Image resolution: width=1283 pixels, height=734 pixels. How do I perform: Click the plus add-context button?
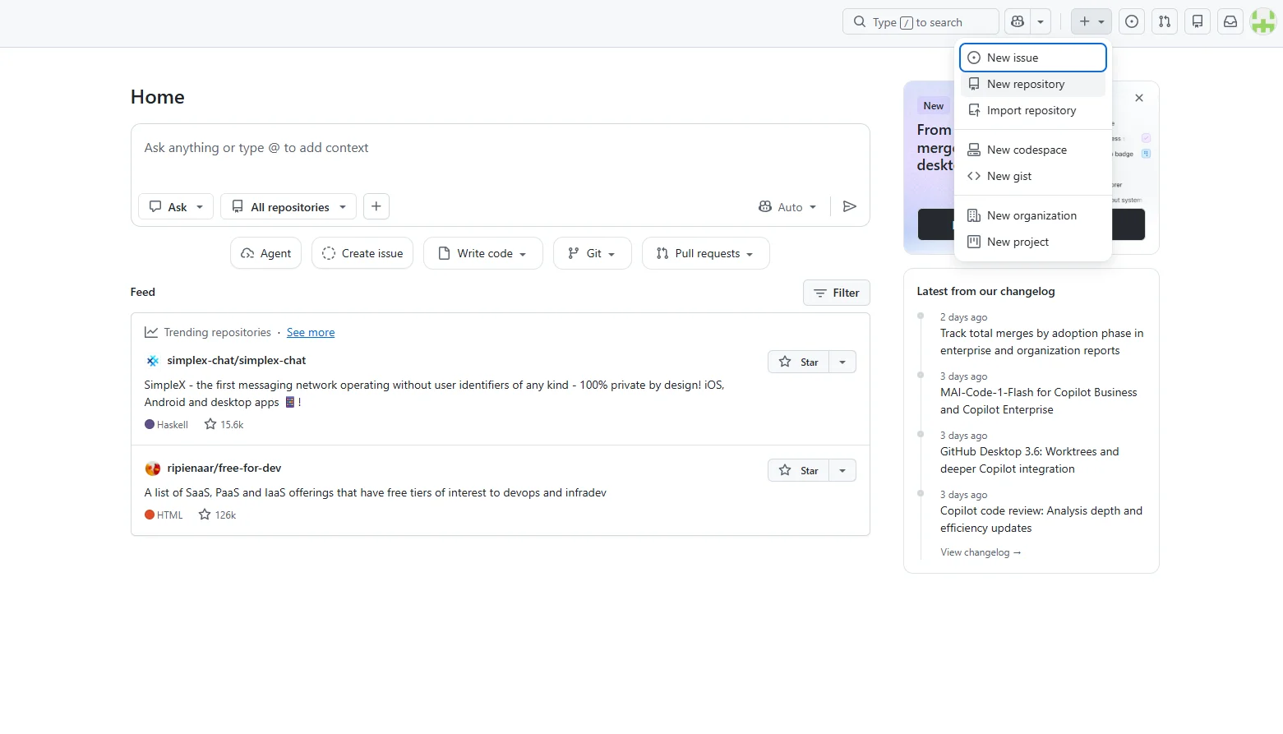click(376, 206)
